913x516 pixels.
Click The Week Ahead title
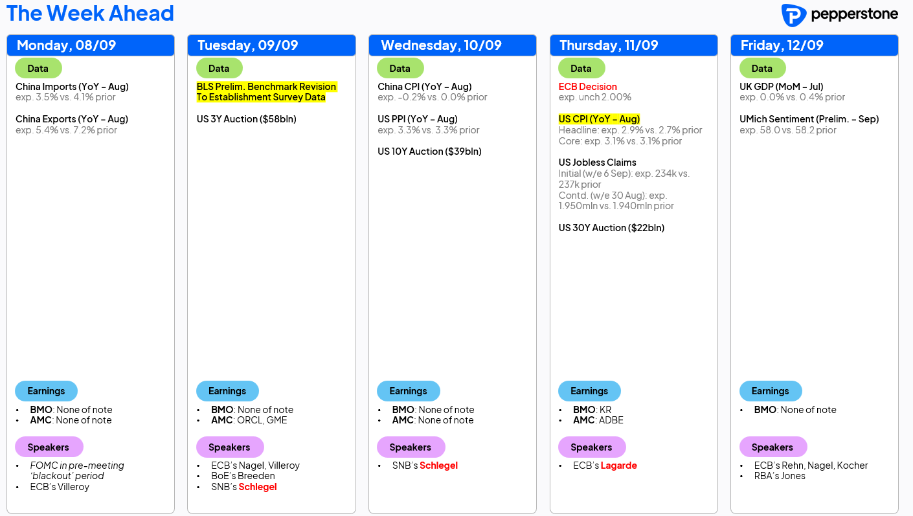[90, 13]
